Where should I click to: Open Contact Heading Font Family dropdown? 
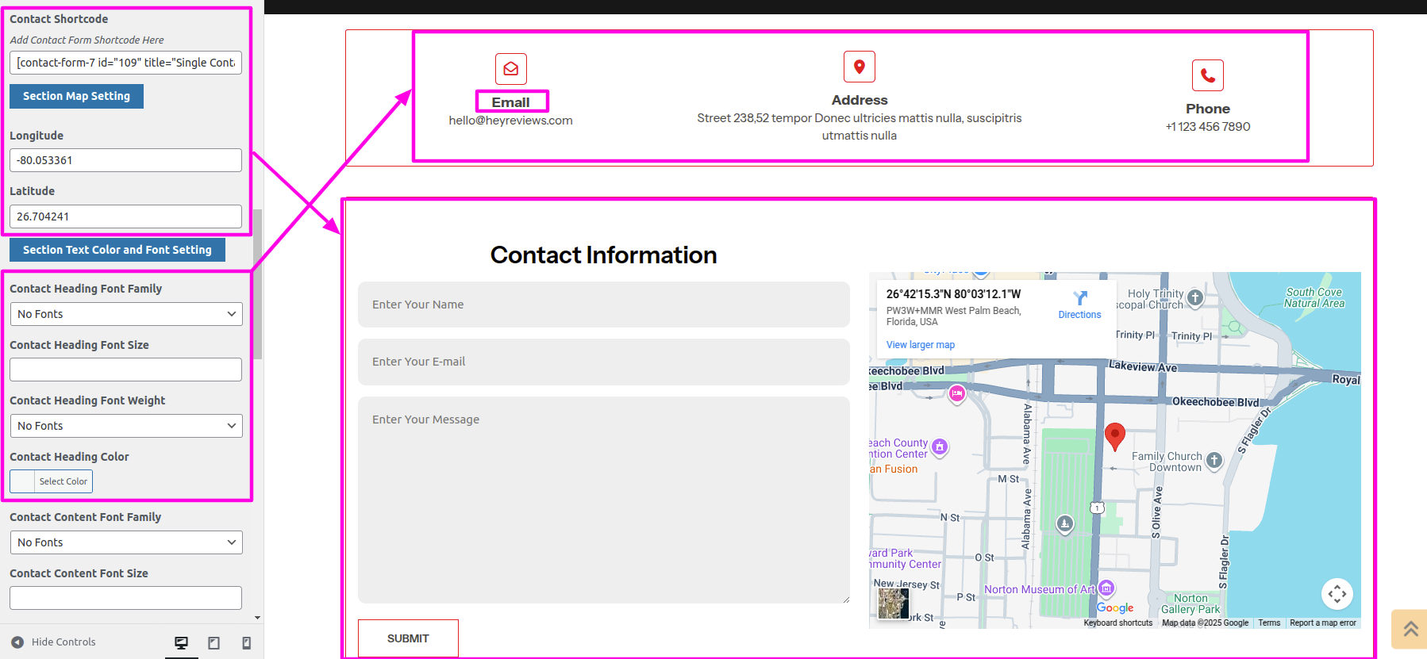click(125, 314)
